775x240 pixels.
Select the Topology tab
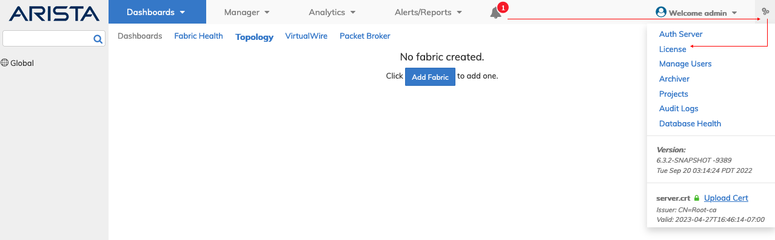coord(254,37)
